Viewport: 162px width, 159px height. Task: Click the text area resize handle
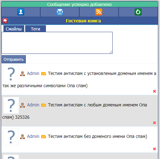tap(111, 52)
